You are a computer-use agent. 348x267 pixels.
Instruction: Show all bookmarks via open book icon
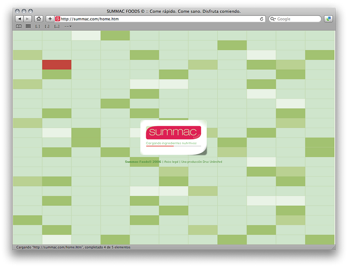pyautogui.click(x=19, y=26)
